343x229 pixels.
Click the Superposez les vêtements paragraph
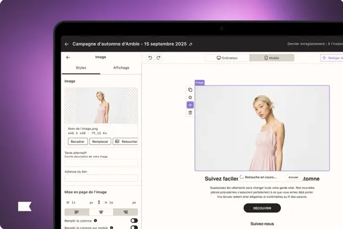(262, 192)
